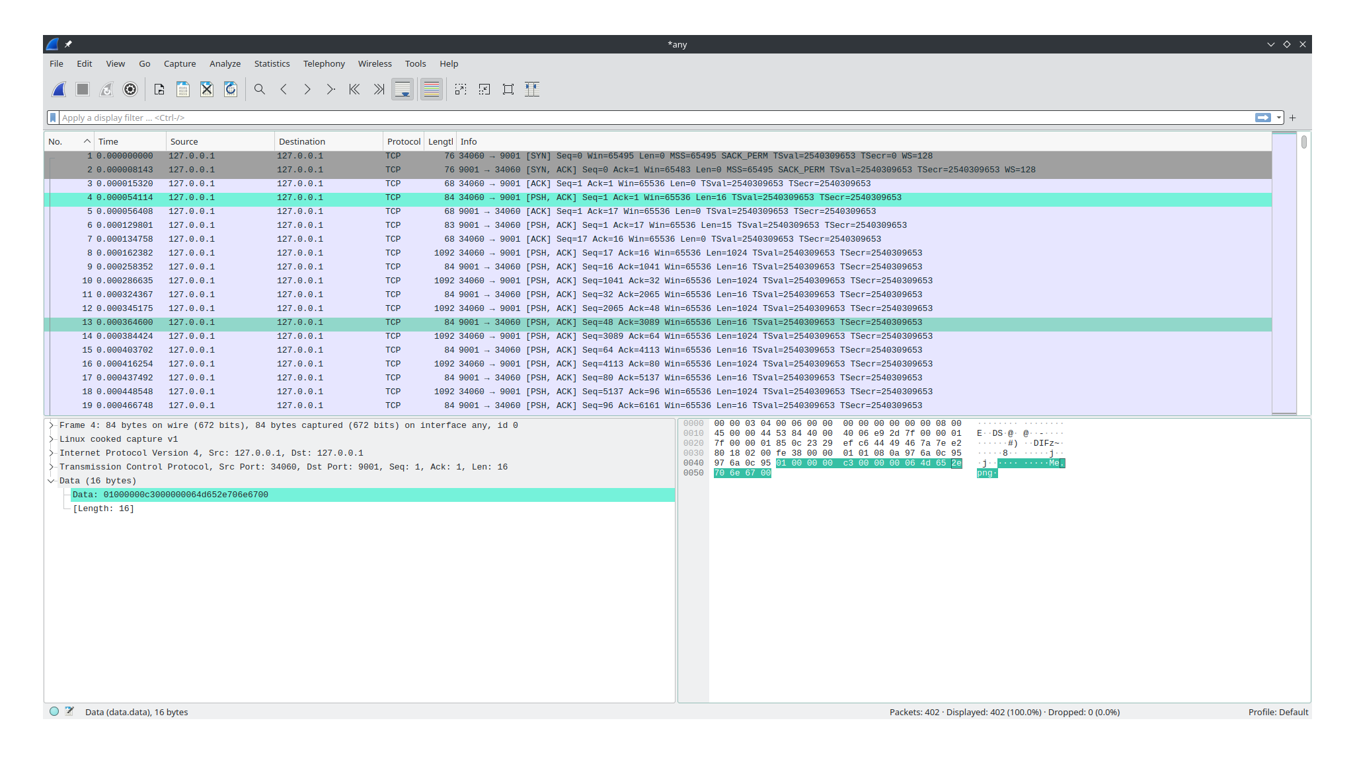Screen dimensions: 1355x770
Task: Jump to the last packet
Action: pyautogui.click(x=379, y=89)
